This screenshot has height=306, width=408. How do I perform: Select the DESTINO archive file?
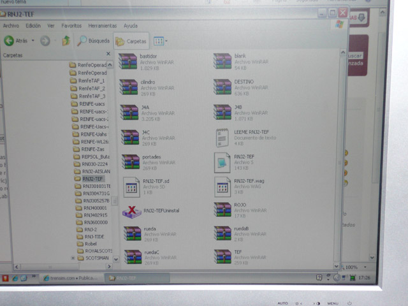point(222,87)
